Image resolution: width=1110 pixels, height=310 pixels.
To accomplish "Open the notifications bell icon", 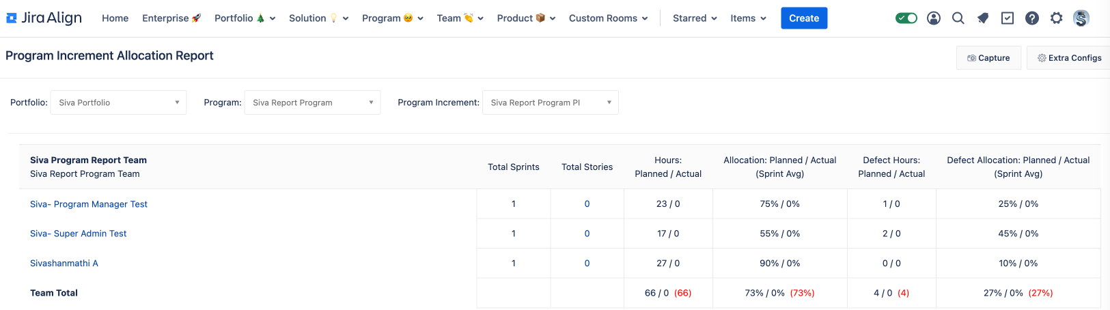I will point(983,18).
